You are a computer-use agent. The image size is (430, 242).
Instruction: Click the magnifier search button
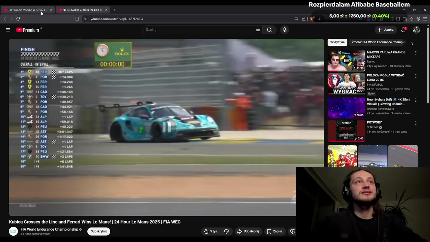(x=269, y=30)
